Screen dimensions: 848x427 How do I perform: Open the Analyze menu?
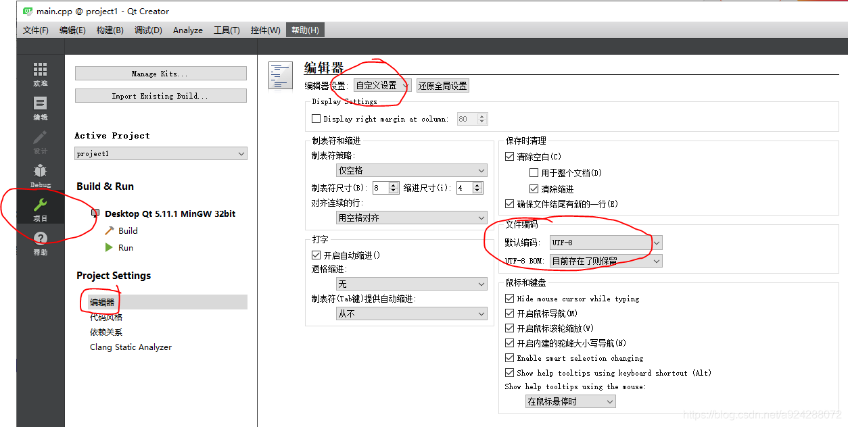[x=188, y=30]
